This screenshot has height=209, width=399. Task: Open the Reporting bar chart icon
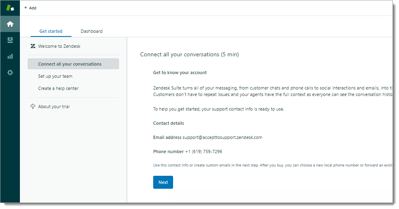click(x=10, y=56)
